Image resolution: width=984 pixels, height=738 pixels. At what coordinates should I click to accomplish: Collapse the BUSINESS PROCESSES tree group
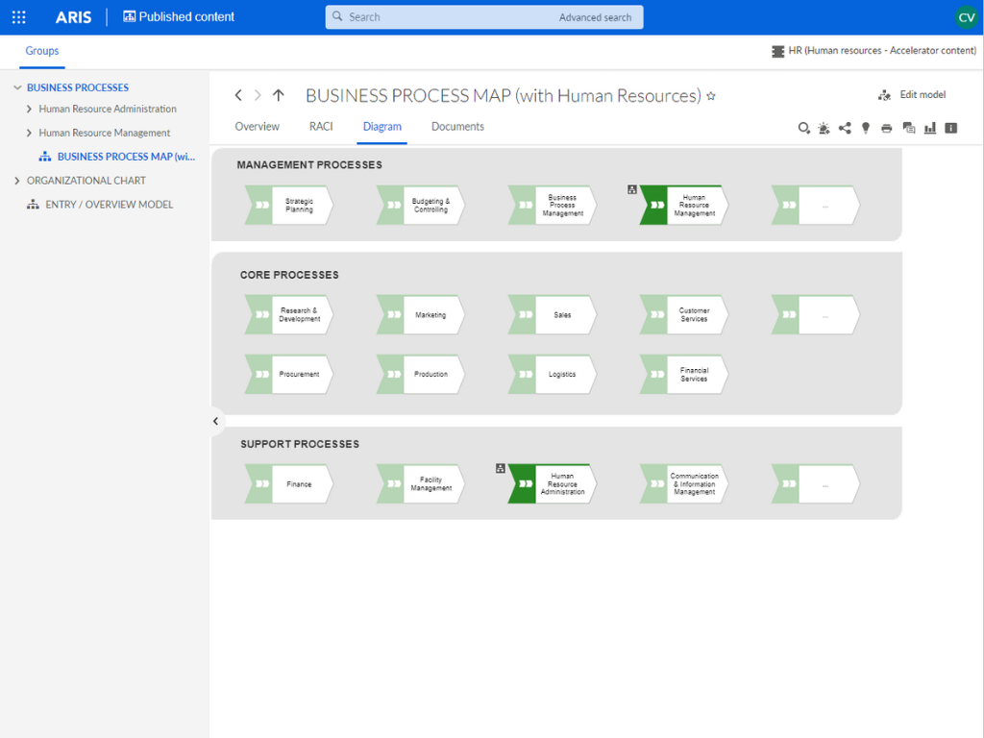pyautogui.click(x=17, y=87)
